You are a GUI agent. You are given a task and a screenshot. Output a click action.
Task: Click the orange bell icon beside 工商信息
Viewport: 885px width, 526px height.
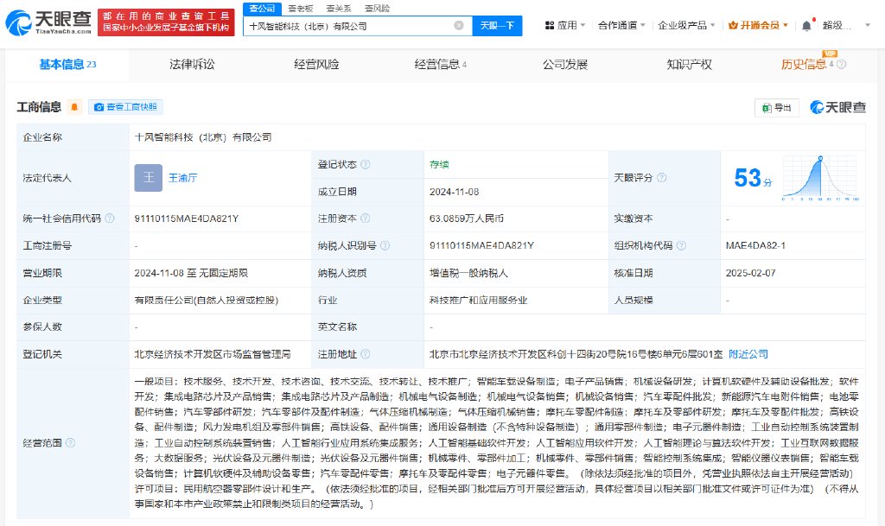coord(75,107)
